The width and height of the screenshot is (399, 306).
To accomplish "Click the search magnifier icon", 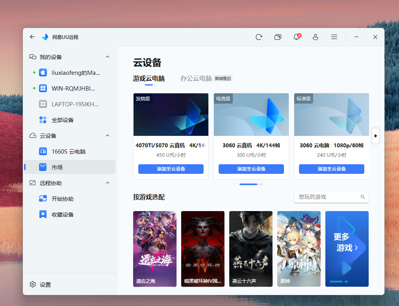I will coord(363,197).
